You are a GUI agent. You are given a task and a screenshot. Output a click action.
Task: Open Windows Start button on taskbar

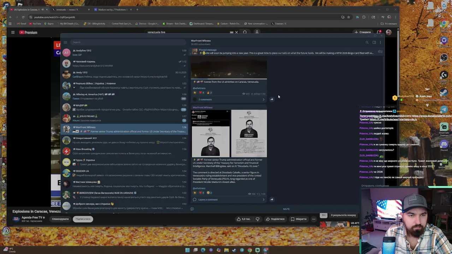pos(188,250)
